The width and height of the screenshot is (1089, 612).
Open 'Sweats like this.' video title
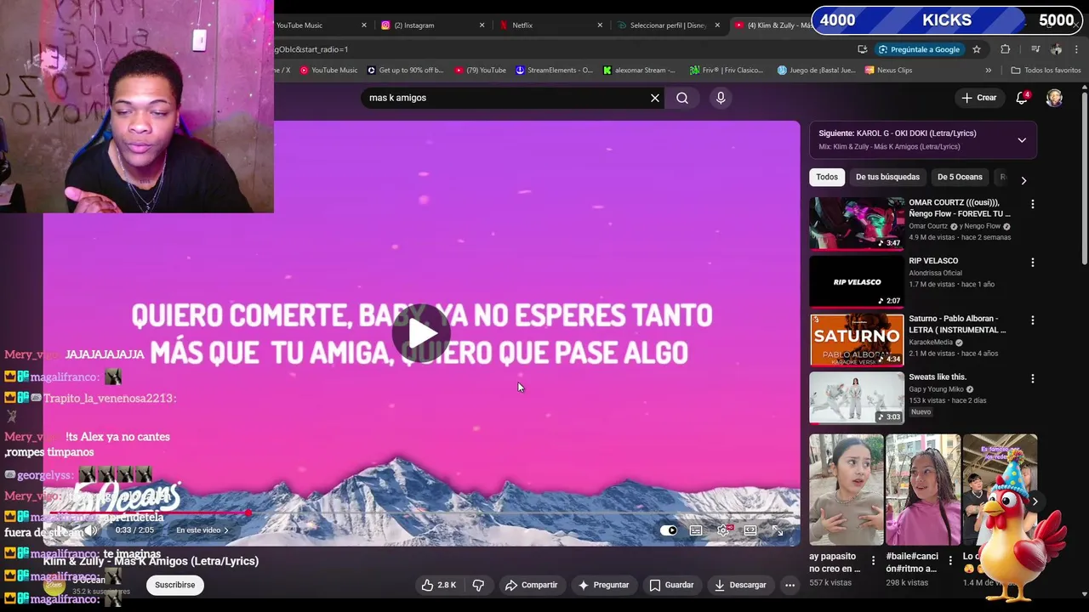tap(938, 377)
